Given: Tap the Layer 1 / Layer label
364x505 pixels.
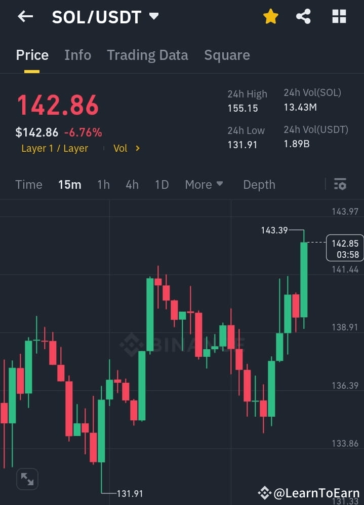Looking at the screenshot, I should (55, 148).
